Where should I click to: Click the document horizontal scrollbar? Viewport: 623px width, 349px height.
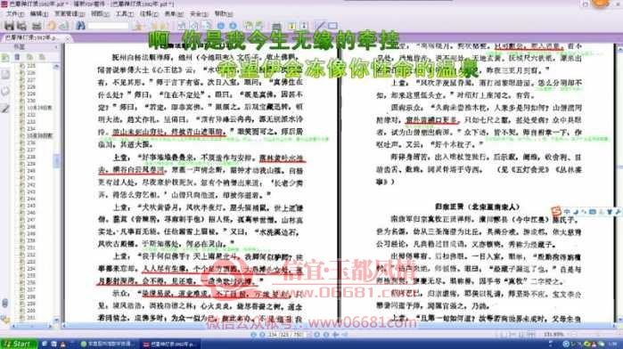click(x=339, y=326)
